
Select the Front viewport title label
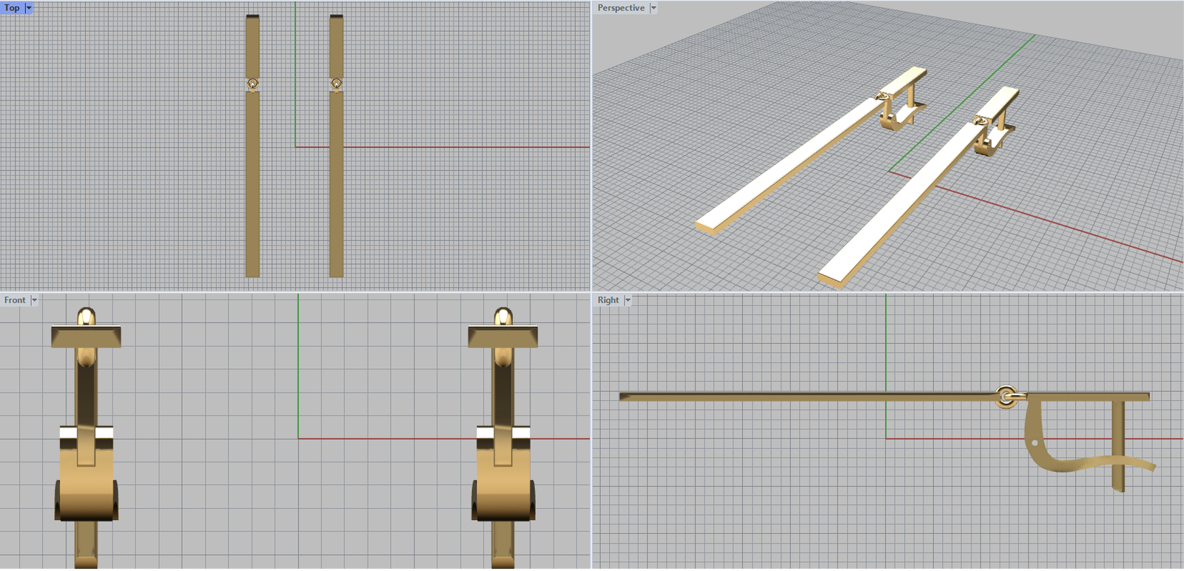click(x=14, y=300)
